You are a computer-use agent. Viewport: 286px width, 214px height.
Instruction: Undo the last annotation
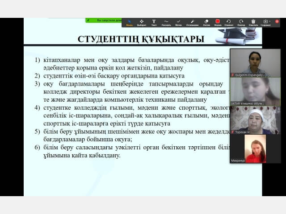point(229,23)
